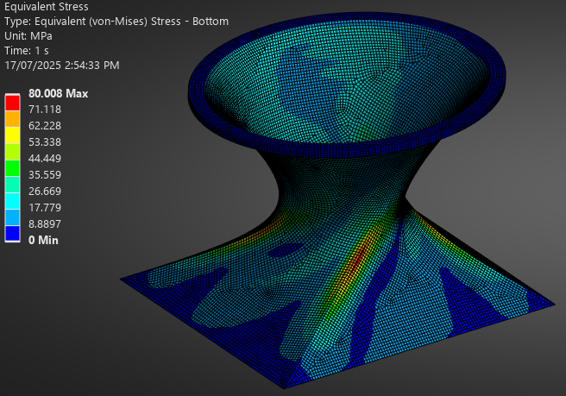Click the '71.118' legend value

45,110
